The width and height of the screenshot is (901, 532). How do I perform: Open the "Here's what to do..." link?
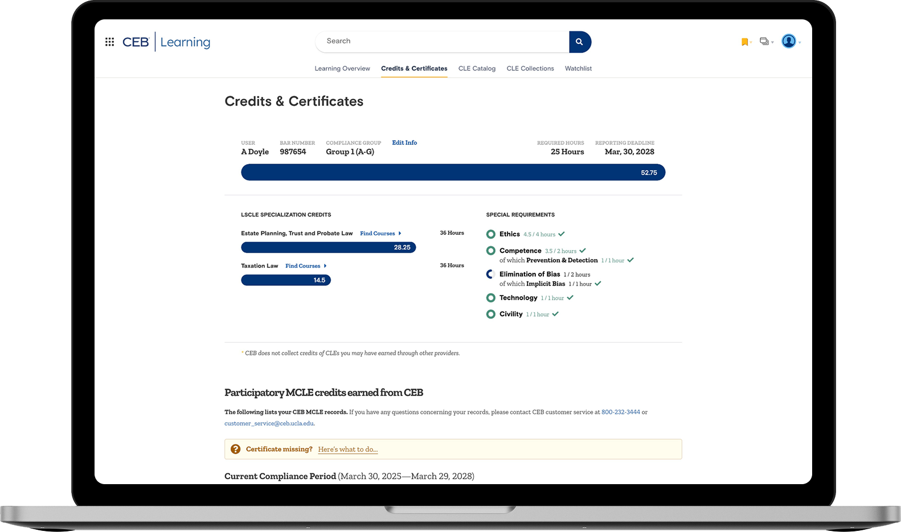pyautogui.click(x=347, y=449)
